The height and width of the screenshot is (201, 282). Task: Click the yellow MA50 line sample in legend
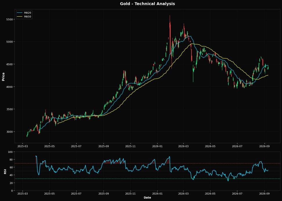click(x=20, y=17)
